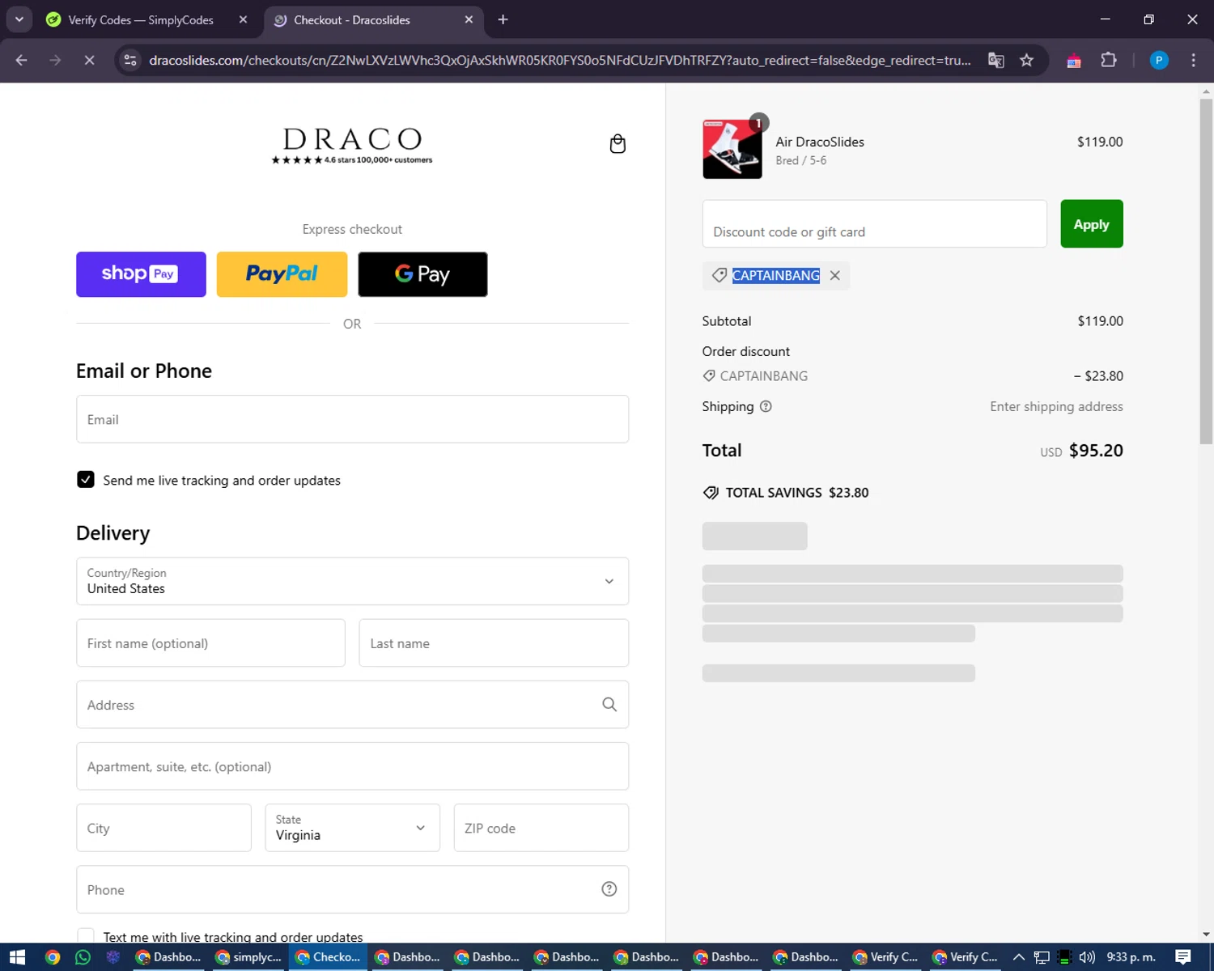
Task: Open the shipping help info icon
Action: (x=766, y=406)
